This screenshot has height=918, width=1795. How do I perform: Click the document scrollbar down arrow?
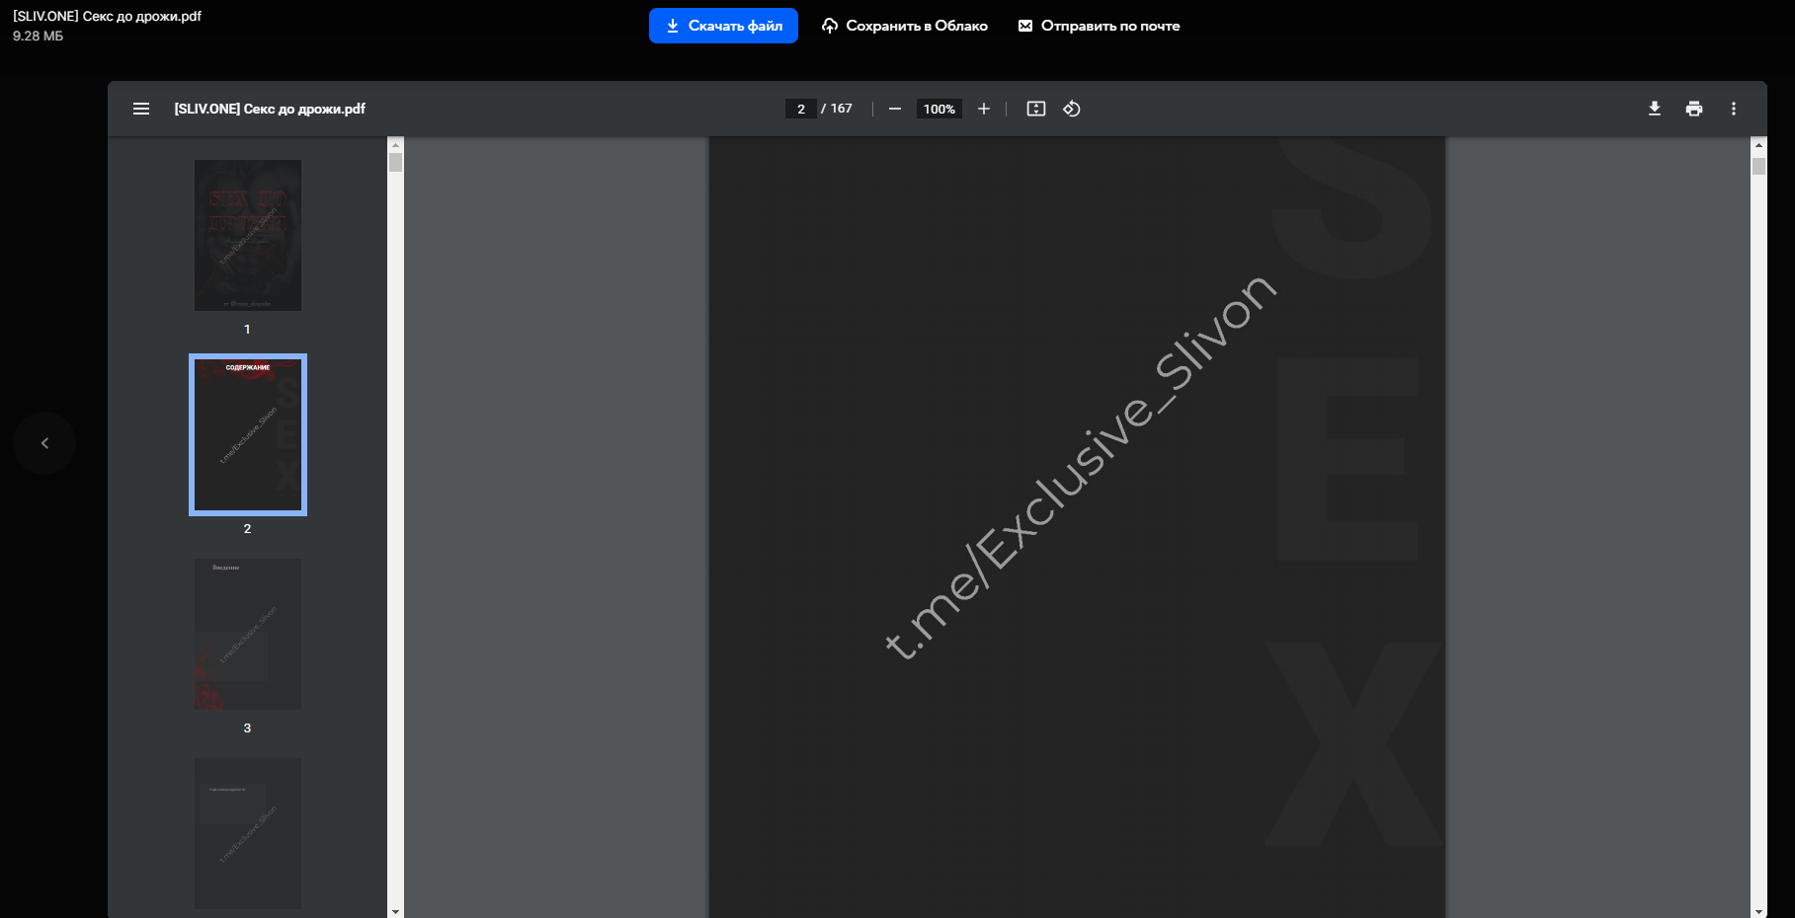point(1758,911)
